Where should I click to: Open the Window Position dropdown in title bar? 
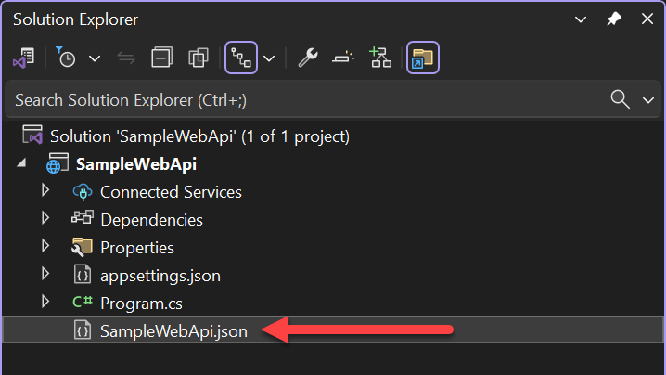(x=581, y=19)
